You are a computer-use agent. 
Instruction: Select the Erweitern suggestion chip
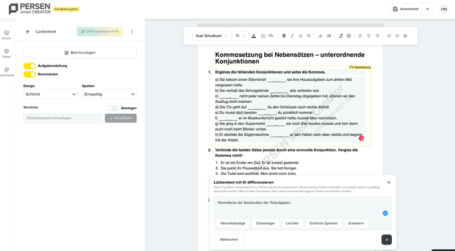pos(356,224)
